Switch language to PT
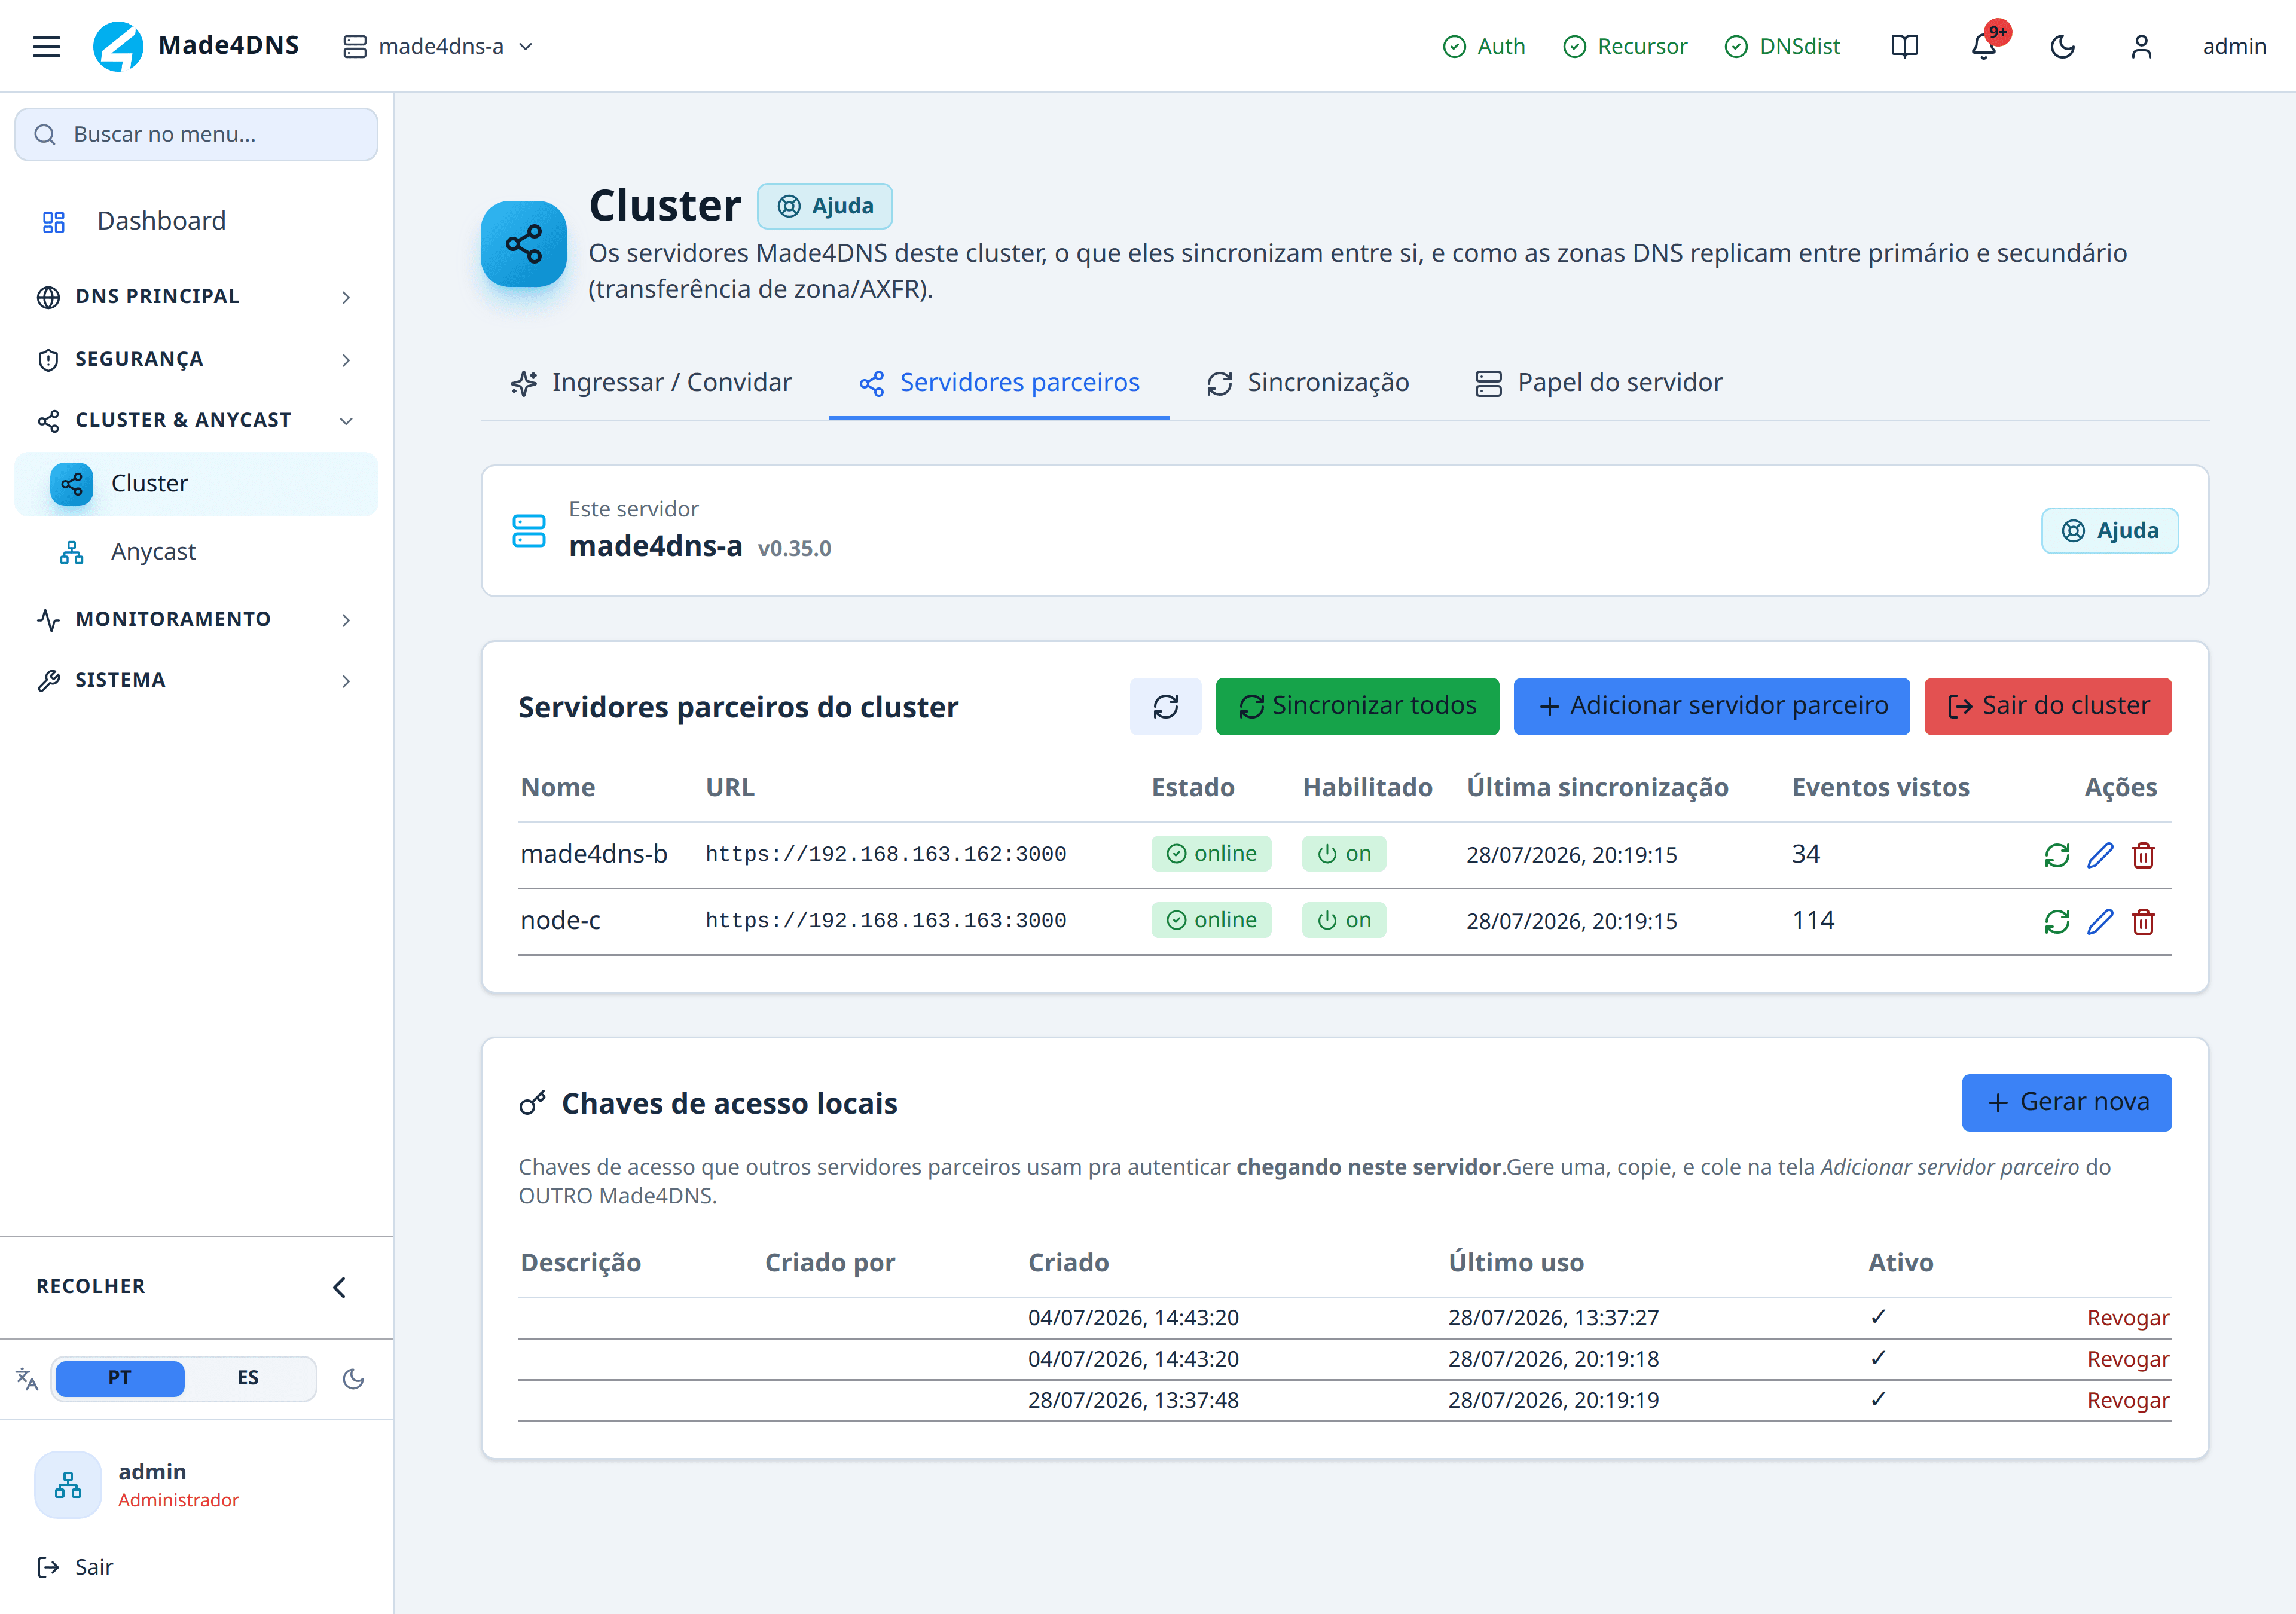The height and width of the screenshot is (1614, 2296). click(119, 1378)
